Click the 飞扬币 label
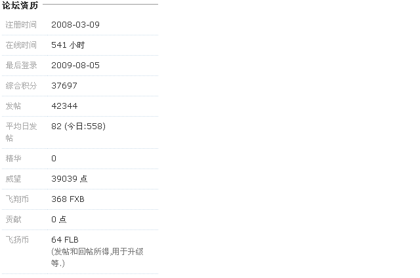420x278 pixels. coord(17,240)
